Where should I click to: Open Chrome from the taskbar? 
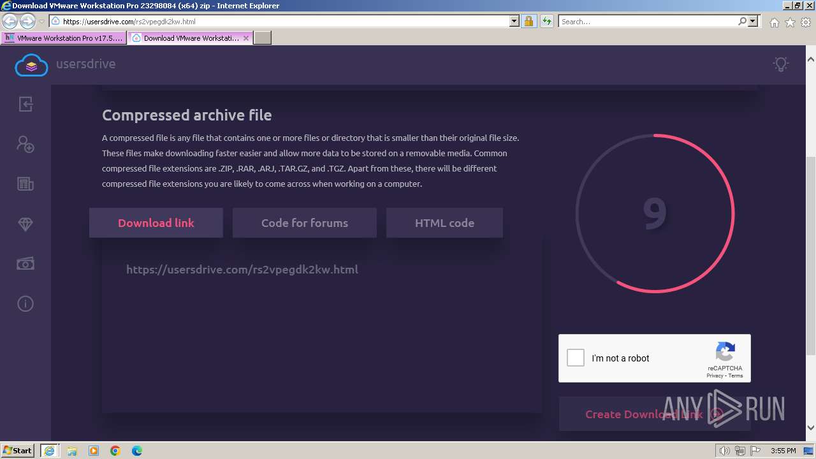point(115,451)
